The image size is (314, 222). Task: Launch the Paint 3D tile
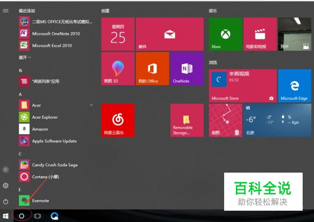point(118,68)
